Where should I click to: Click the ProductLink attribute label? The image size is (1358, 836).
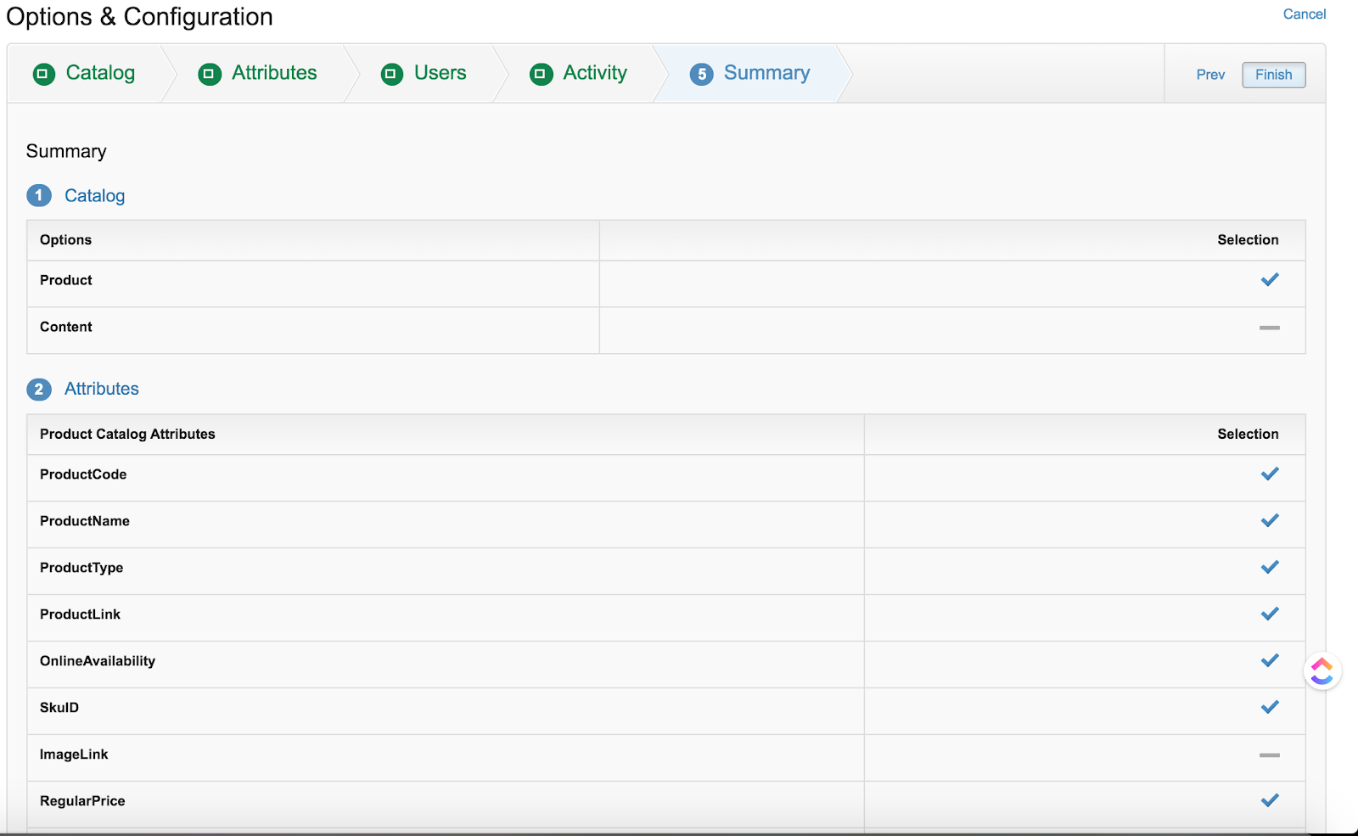tap(81, 614)
